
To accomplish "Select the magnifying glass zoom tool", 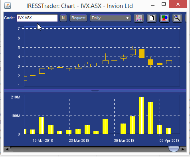I will point(177,18).
